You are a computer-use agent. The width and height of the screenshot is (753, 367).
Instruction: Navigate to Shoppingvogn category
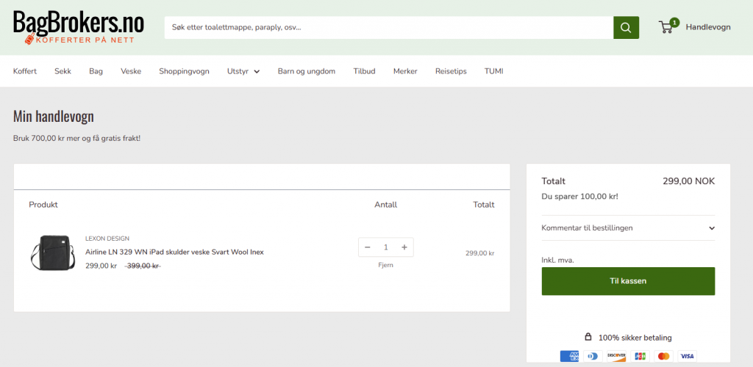pos(185,71)
